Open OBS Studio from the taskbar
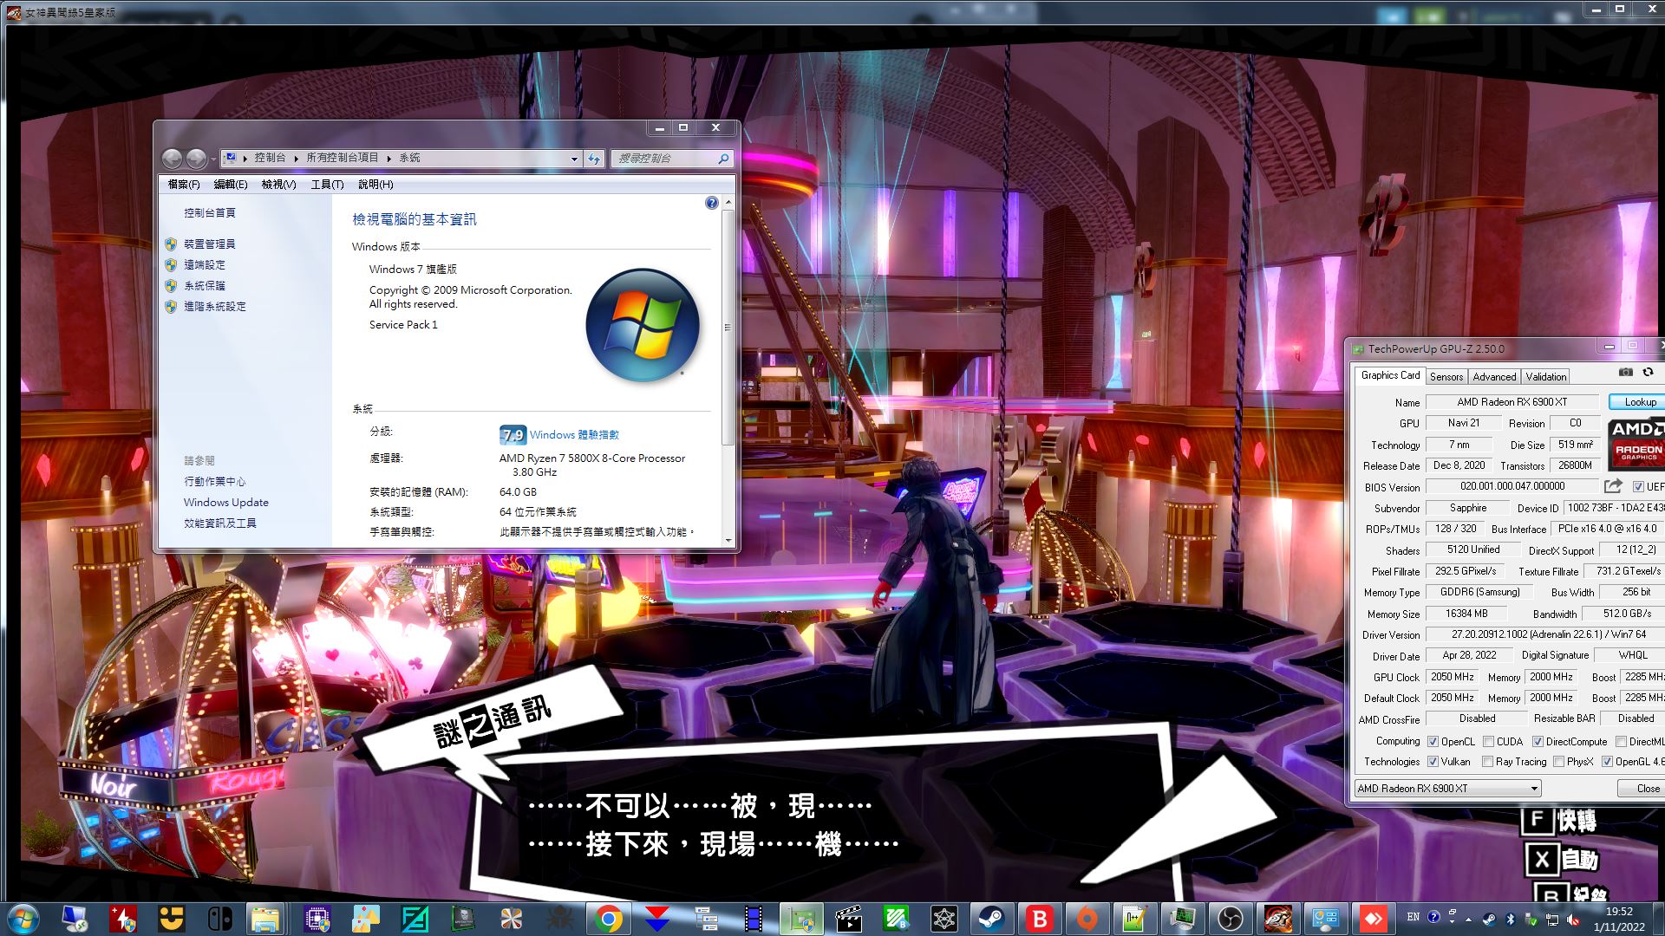This screenshot has height=936, width=1665. [1230, 919]
